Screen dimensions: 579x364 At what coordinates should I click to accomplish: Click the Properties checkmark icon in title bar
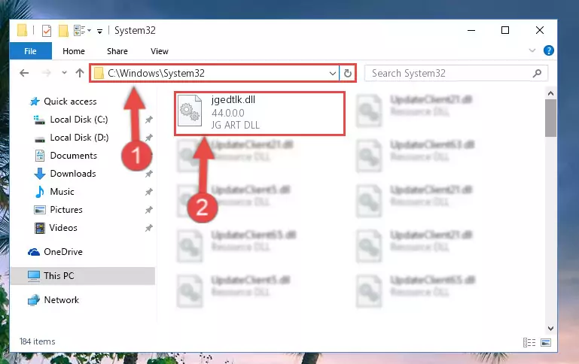click(47, 31)
